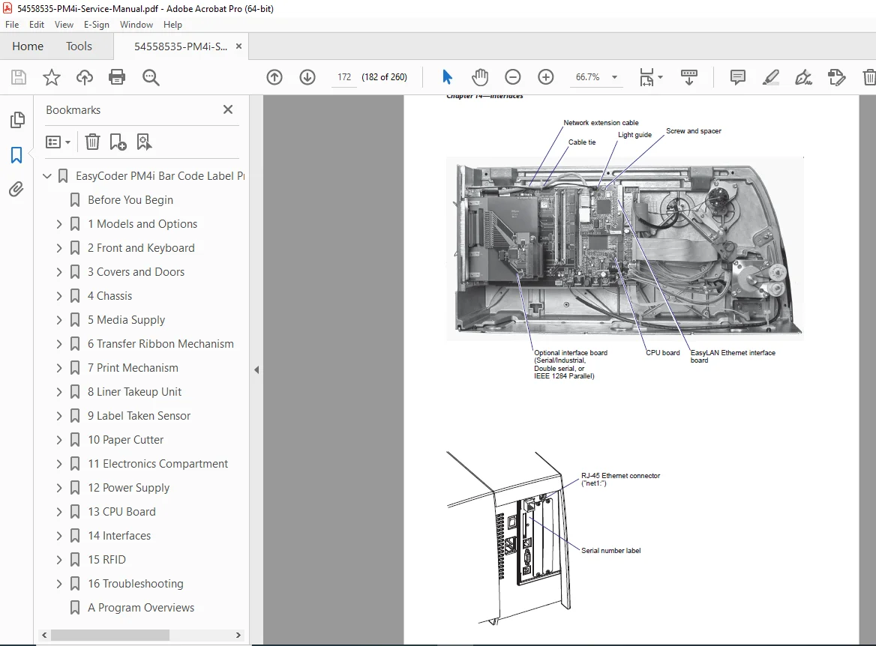Go to next page arrow
876x646 pixels.
point(307,77)
